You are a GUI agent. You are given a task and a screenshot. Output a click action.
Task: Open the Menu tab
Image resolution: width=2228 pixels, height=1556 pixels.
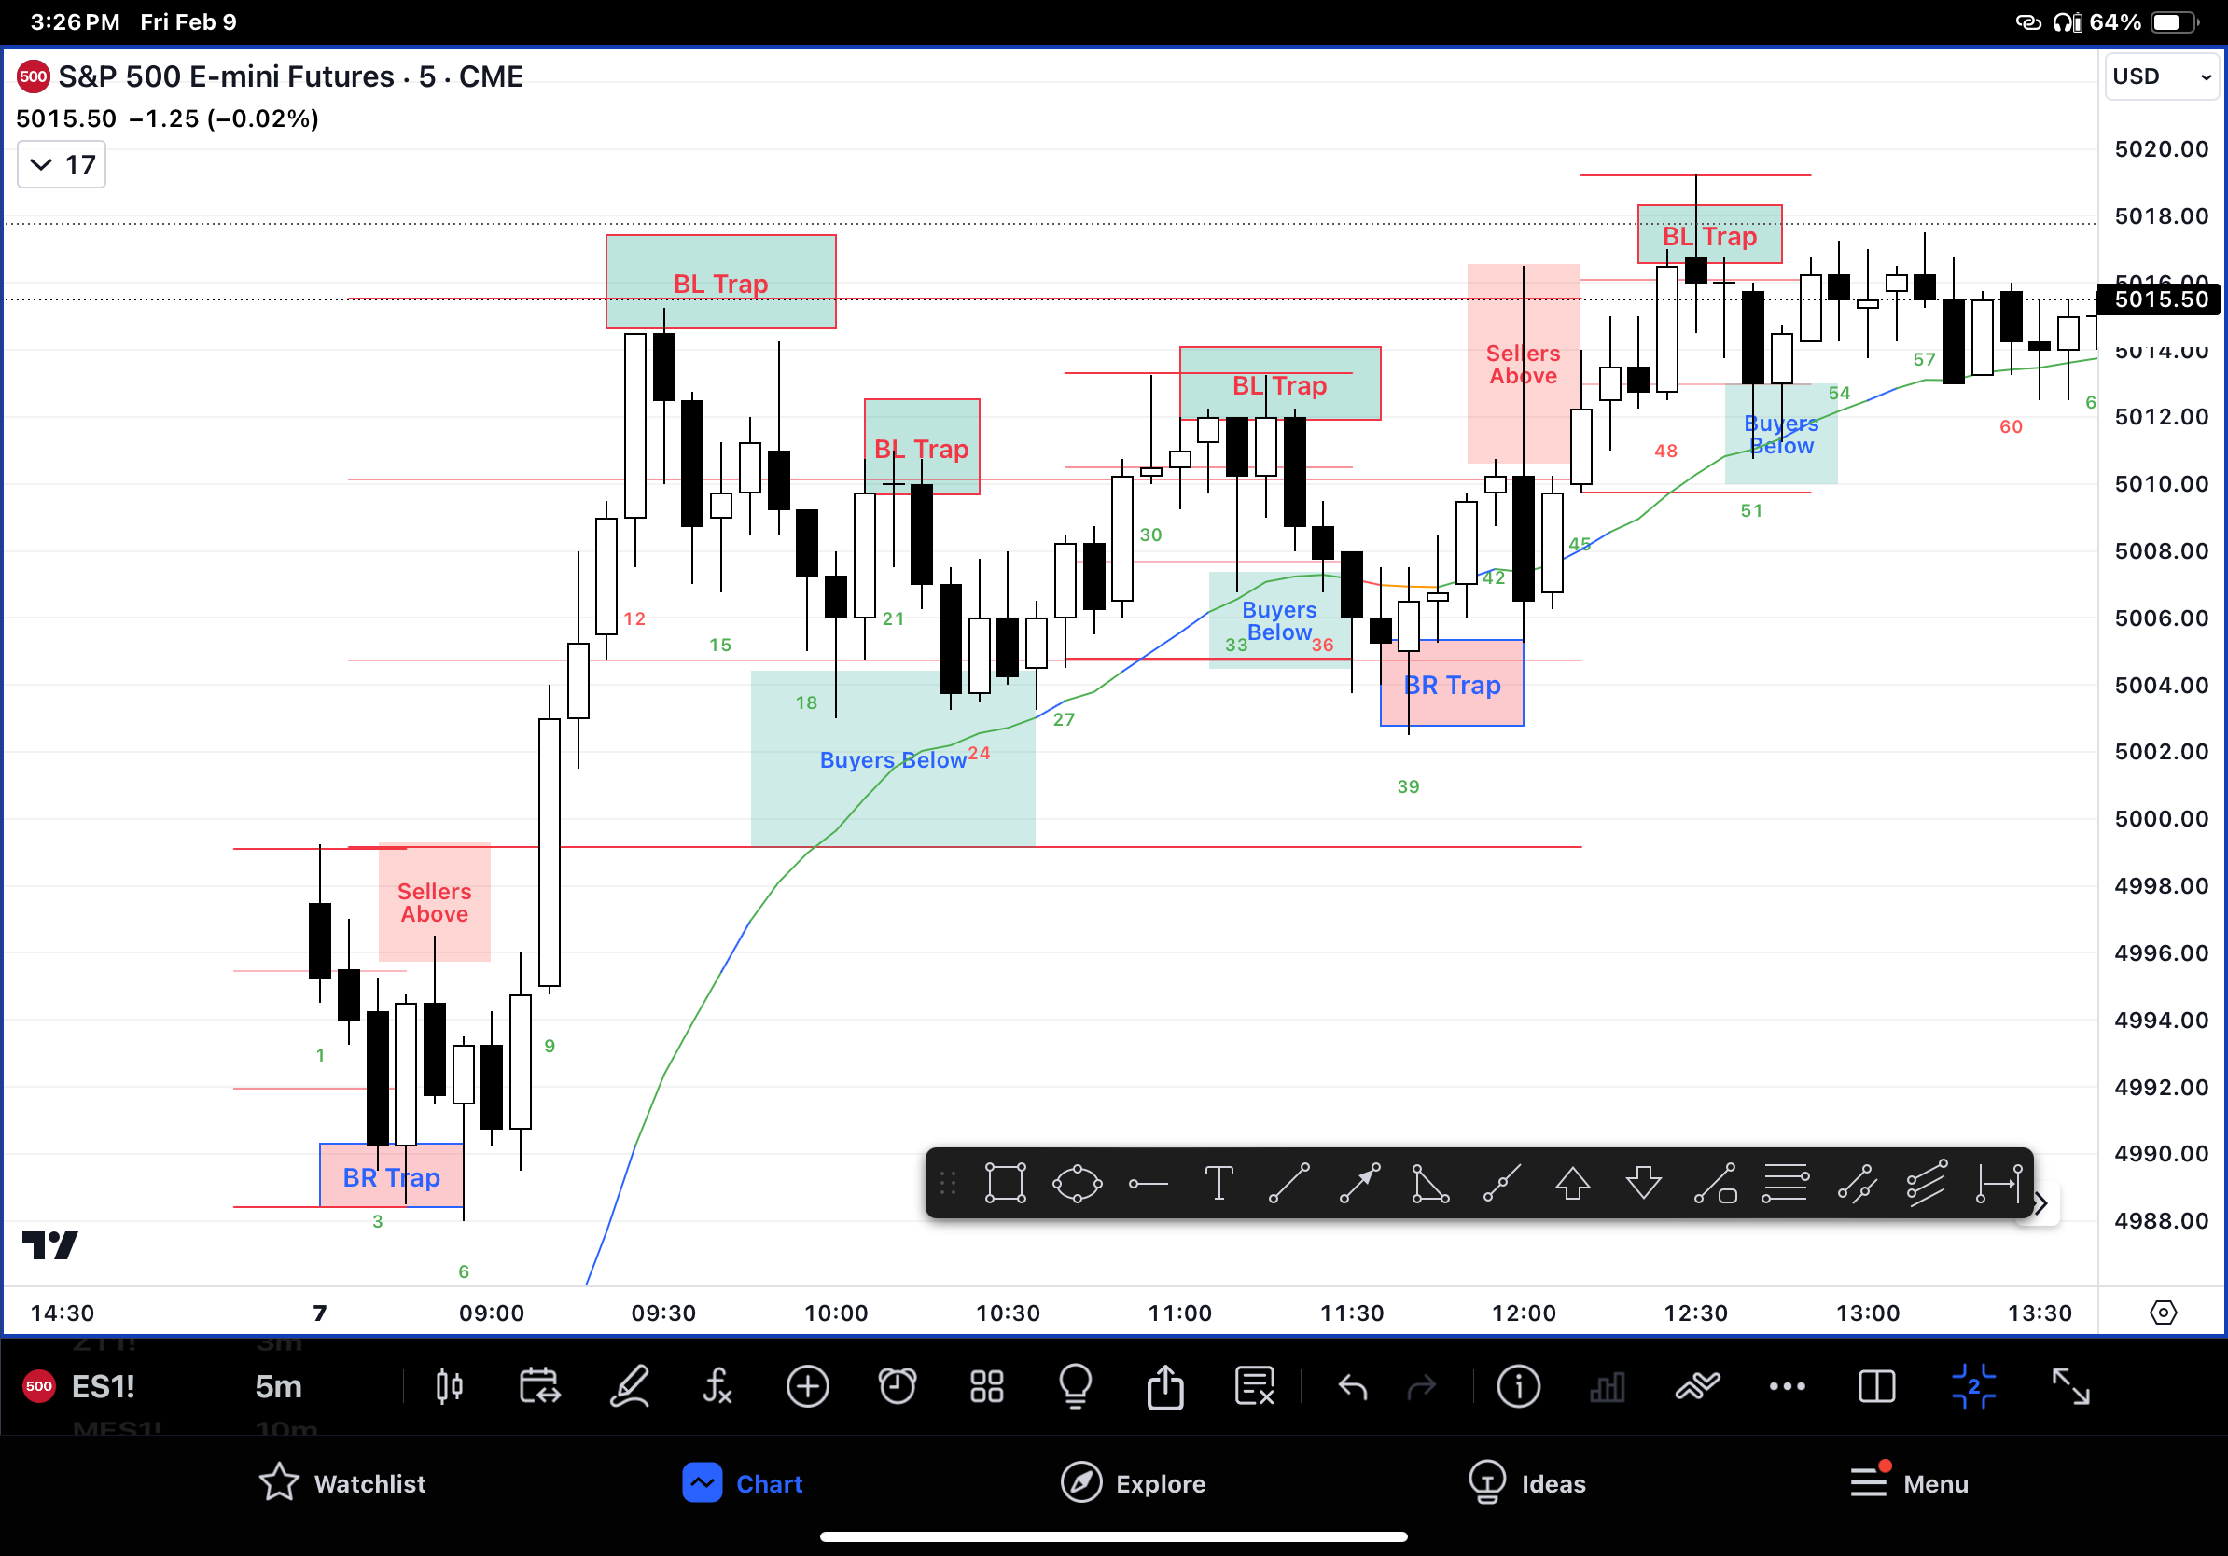point(1908,1483)
